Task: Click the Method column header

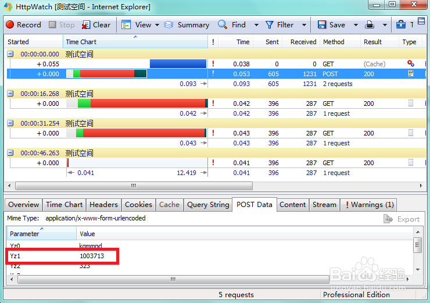Action: point(340,42)
